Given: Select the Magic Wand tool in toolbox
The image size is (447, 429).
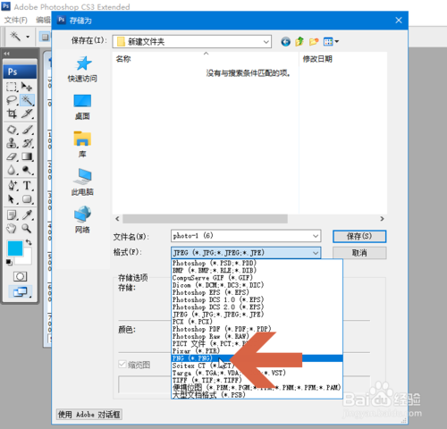Looking at the screenshot, I should pyautogui.click(x=27, y=100).
